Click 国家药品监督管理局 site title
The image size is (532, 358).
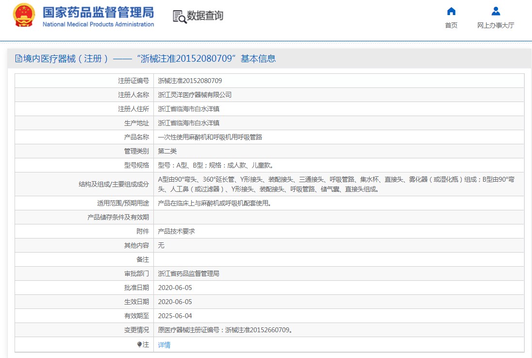point(98,13)
